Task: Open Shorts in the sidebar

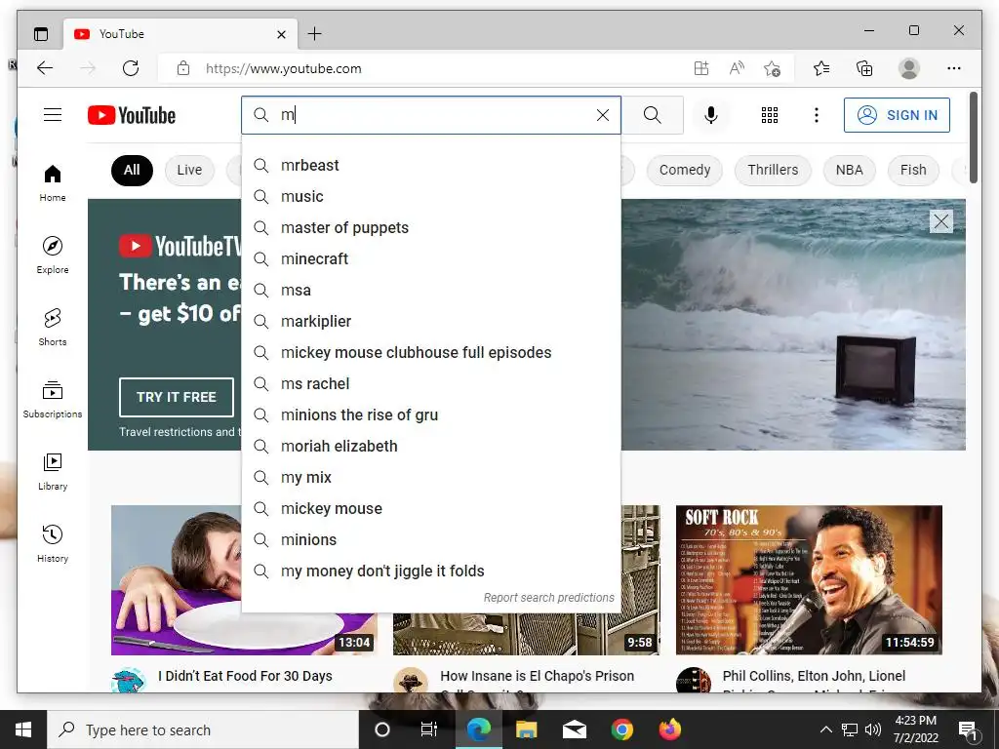Action: point(53,327)
